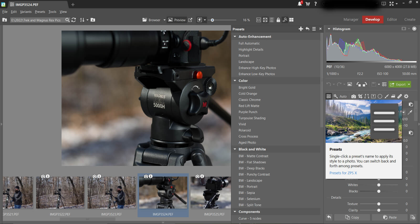Open the Export dropdown arrow
420x224 pixels.
click(x=409, y=84)
